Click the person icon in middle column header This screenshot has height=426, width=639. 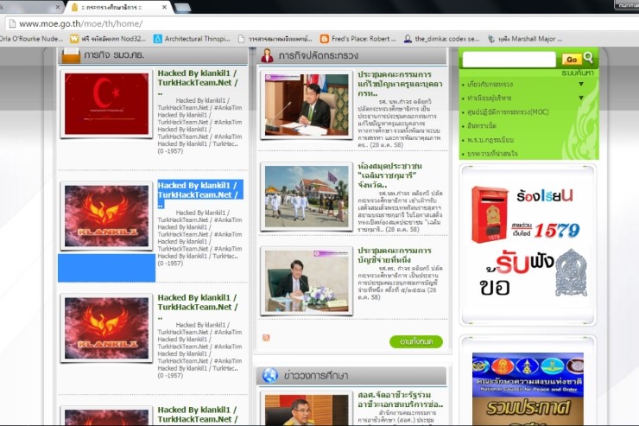(x=268, y=56)
